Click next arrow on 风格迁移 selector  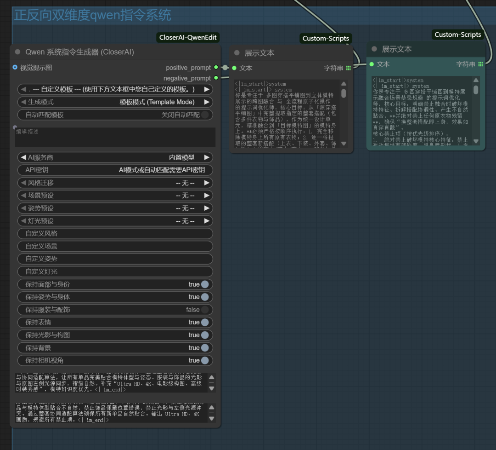207,183
